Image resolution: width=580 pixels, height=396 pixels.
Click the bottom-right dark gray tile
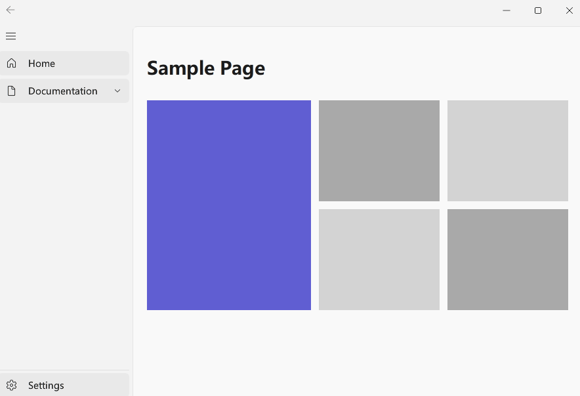click(x=508, y=259)
